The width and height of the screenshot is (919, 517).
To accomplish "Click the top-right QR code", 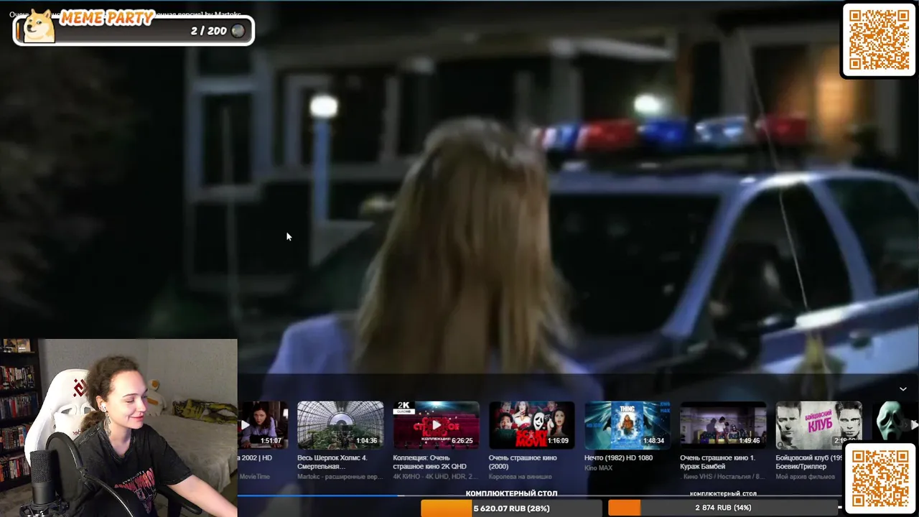I will (879, 40).
